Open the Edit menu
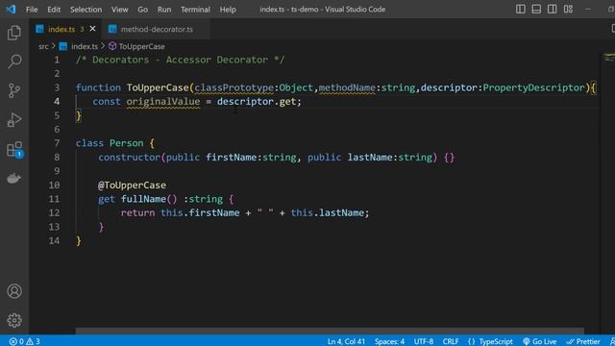 pos(54,10)
